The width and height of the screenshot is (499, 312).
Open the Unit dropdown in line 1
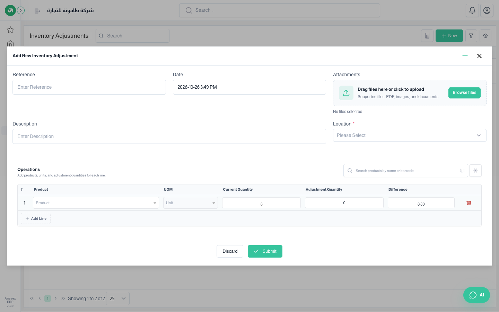click(x=191, y=203)
